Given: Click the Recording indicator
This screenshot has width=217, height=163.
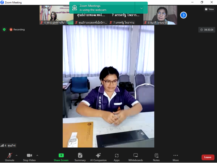Looking at the screenshot, I should (x=17, y=30).
